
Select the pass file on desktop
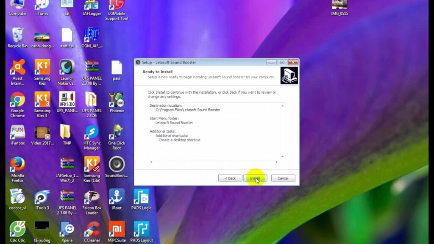(x=117, y=70)
